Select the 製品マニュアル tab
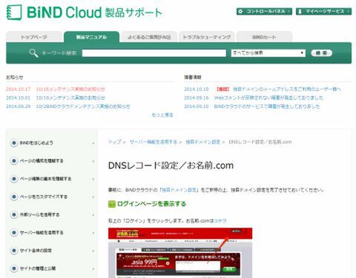This screenshot has height=278, width=356. (x=91, y=37)
